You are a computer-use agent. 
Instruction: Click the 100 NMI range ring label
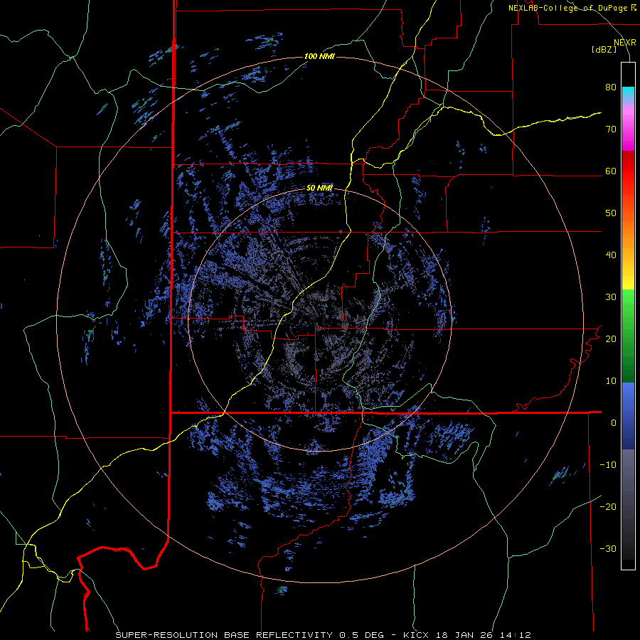(319, 56)
